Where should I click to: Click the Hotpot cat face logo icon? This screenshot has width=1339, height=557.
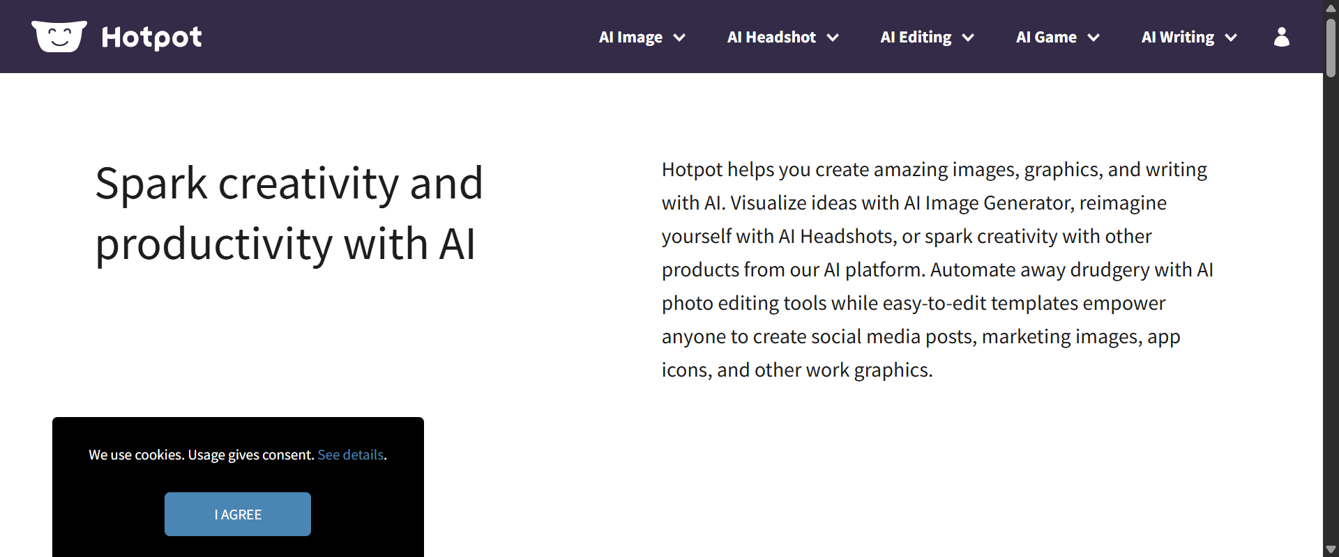click(x=59, y=36)
